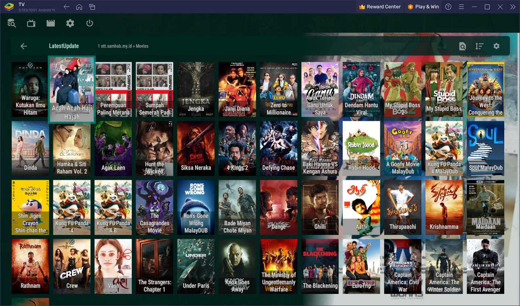Open the Sumpah Semerah Padi poster
This screenshot has height=306, width=520.
[x=155, y=89]
